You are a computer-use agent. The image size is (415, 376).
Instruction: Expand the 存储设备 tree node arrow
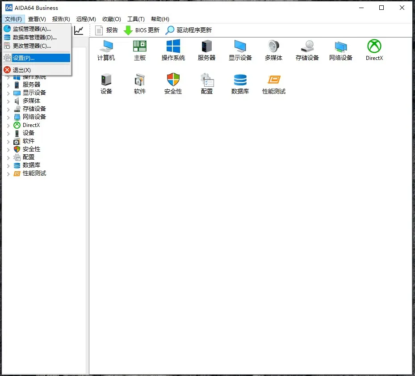(8, 110)
